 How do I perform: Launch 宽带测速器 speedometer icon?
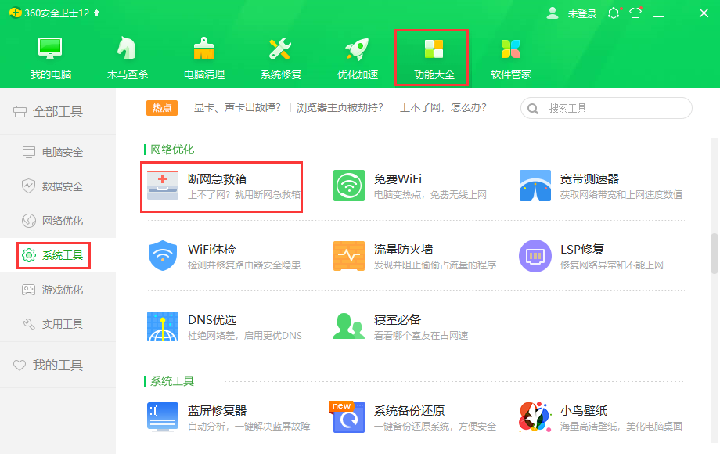[535, 186]
